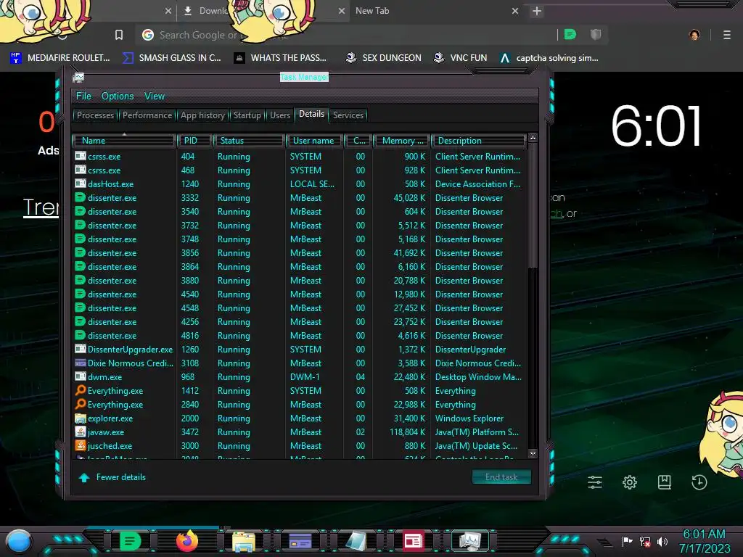Click the Task Manager title bar icon
The image size is (743, 557).
point(78,78)
